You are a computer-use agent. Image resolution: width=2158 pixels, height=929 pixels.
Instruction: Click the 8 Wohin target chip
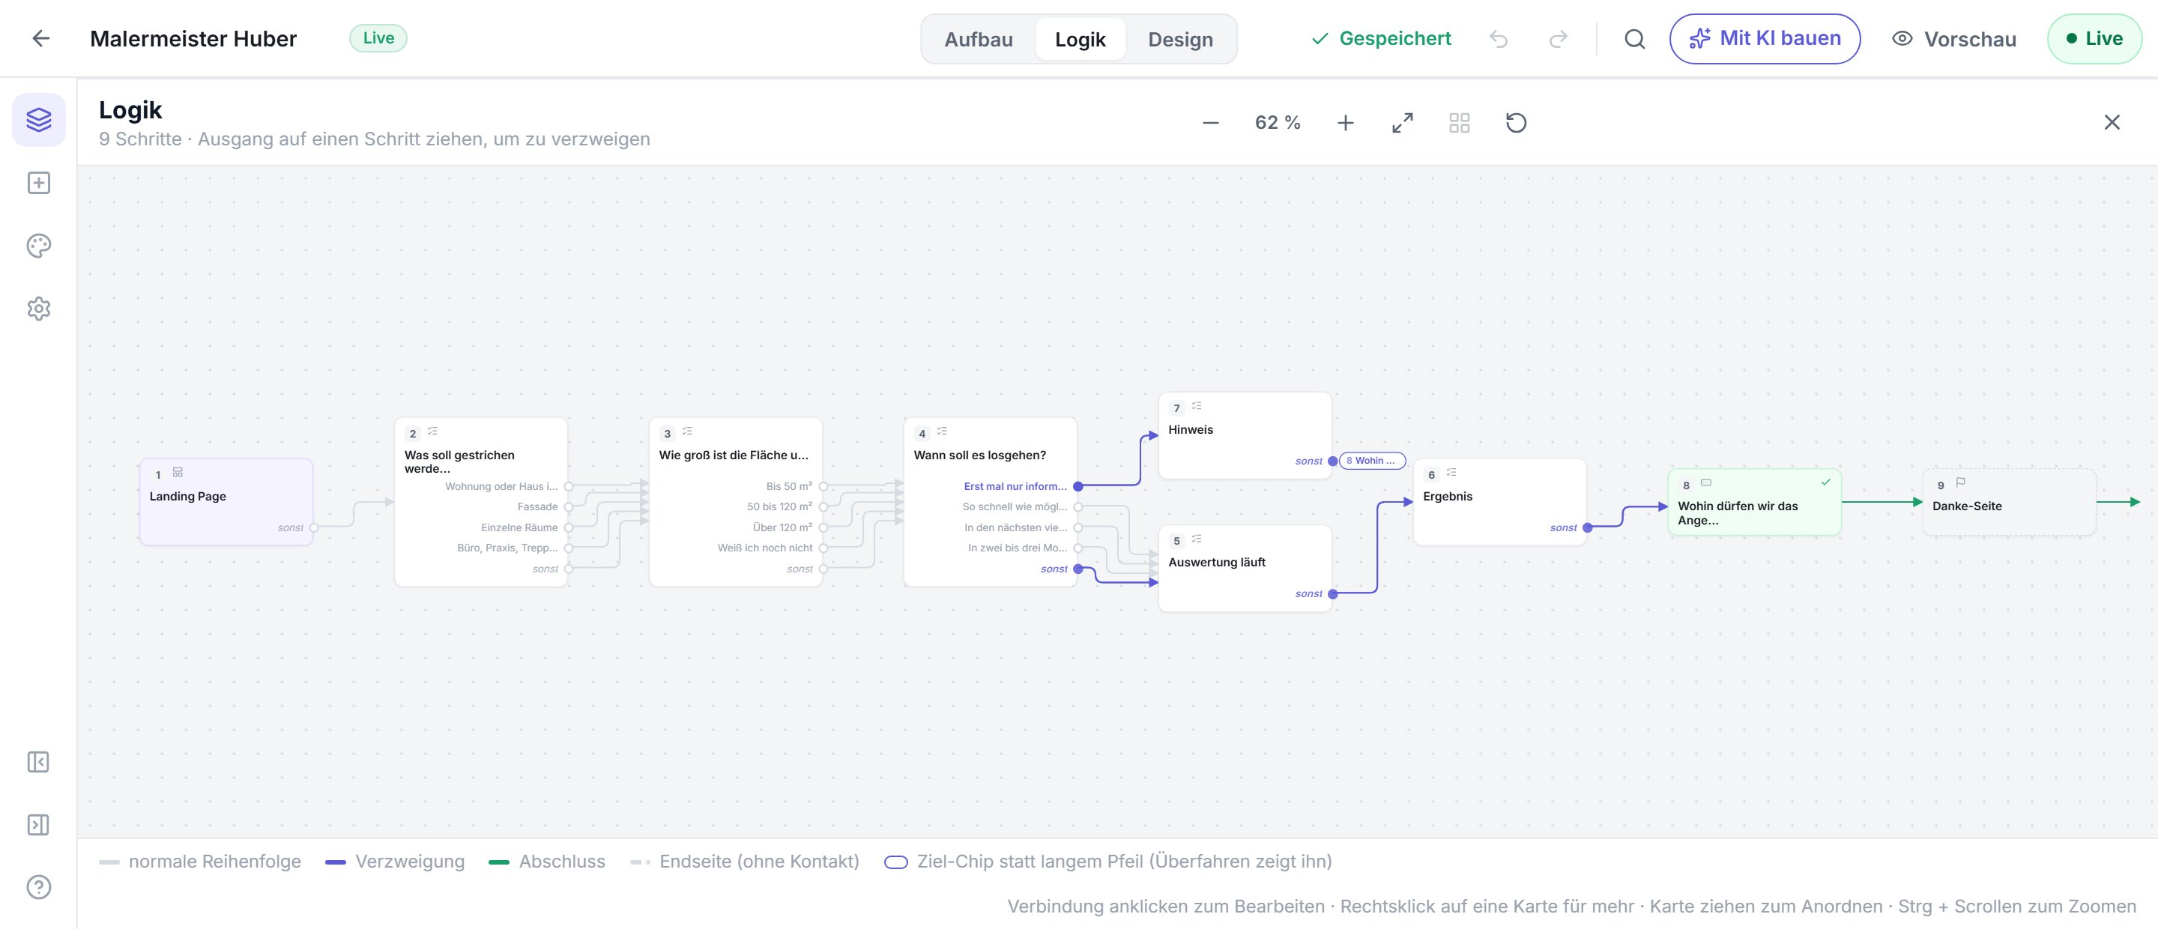click(x=1372, y=461)
